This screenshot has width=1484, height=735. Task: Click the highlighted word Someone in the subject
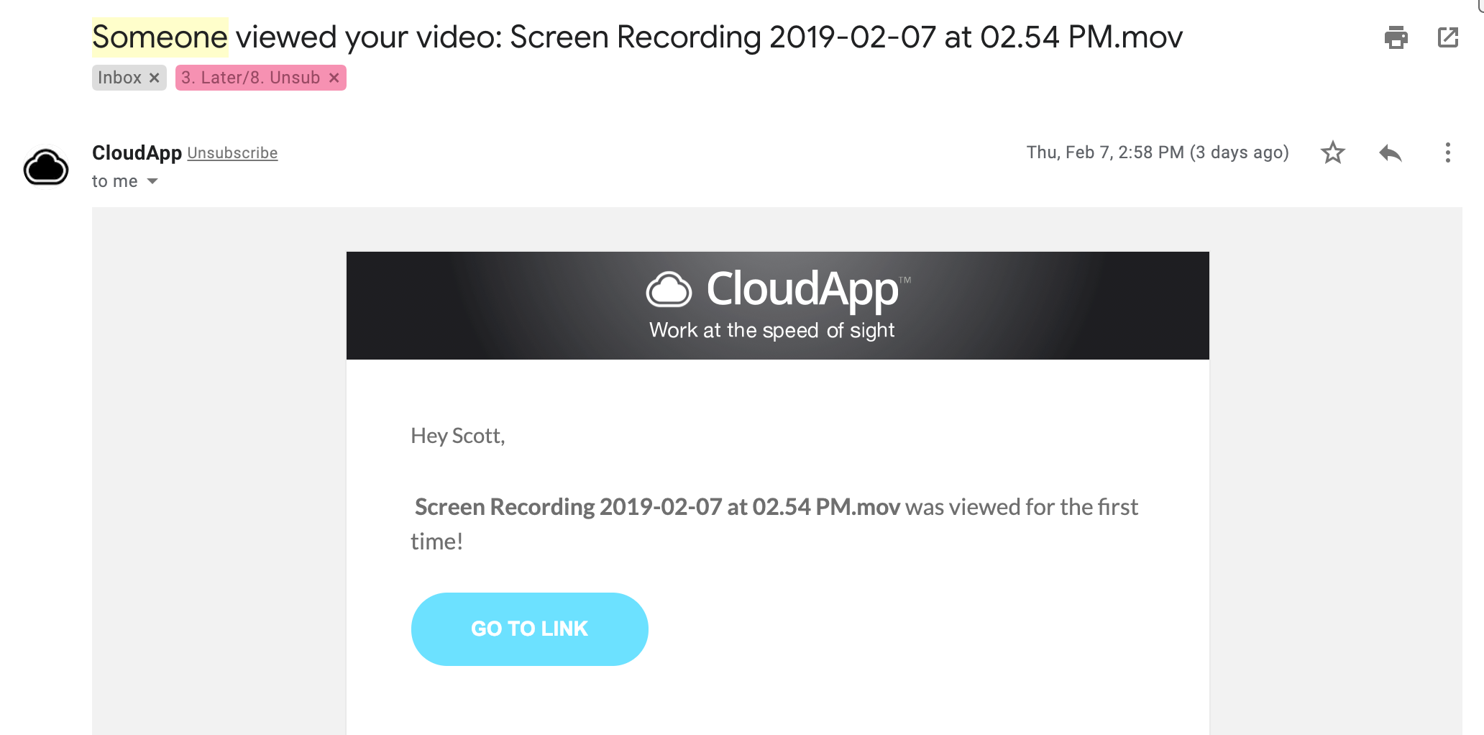[x=160, y=37]
